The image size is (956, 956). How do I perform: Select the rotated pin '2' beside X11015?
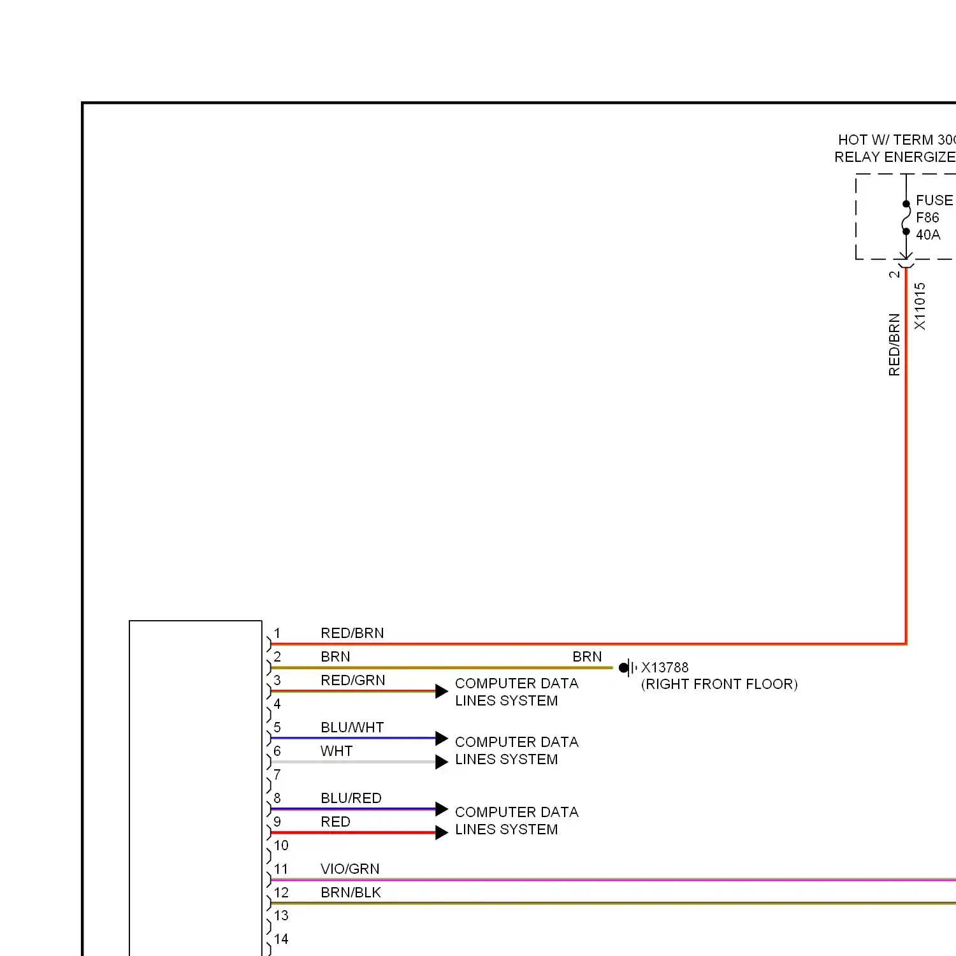point(894,274)
